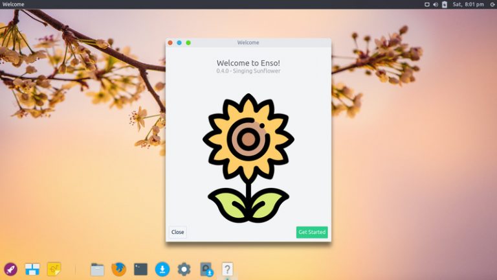
Task: Click the Close button in Welcome dialog
Action: click(x=177, y=232)
